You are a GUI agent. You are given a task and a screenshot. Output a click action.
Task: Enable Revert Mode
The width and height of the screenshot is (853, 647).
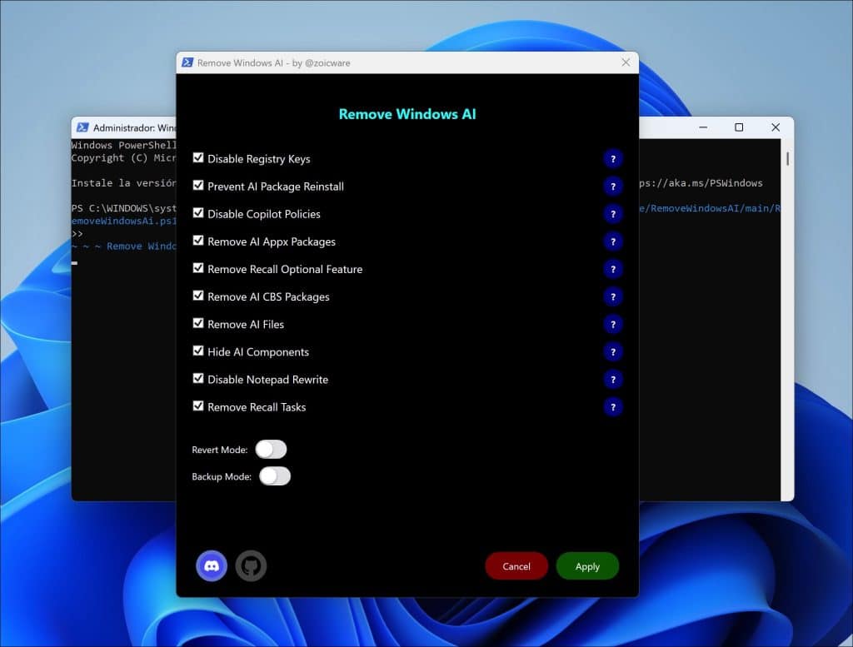click(x=270, y=449)
